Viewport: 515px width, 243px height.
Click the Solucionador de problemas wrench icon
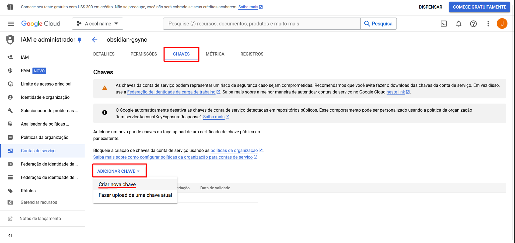pos(10,111)
